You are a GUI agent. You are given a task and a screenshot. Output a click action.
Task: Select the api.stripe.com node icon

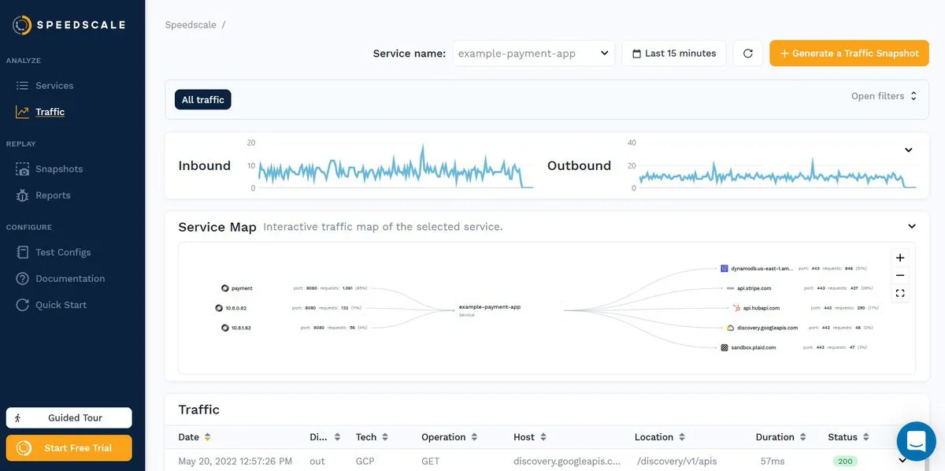click(730, 288)
